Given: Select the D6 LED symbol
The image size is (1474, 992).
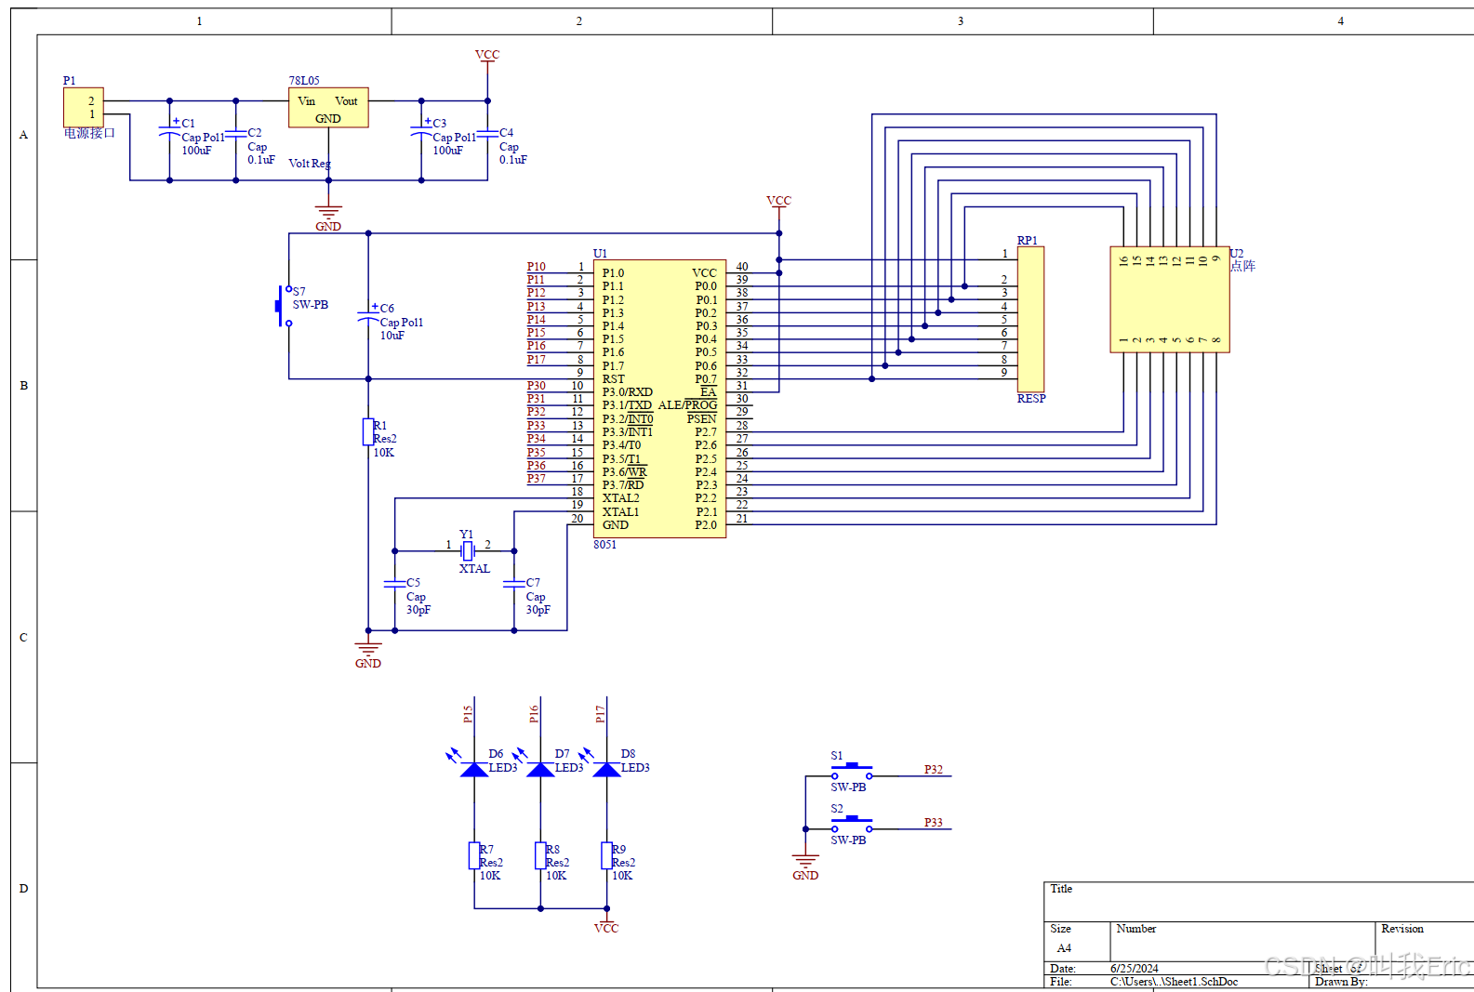Looking at the screenshot, I should [x=474, y=769].
